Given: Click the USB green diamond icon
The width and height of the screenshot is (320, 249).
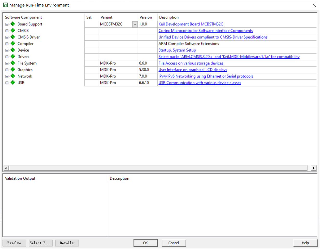Looking at the screenshot, I should pyautogui.click(x=13, y=83).
